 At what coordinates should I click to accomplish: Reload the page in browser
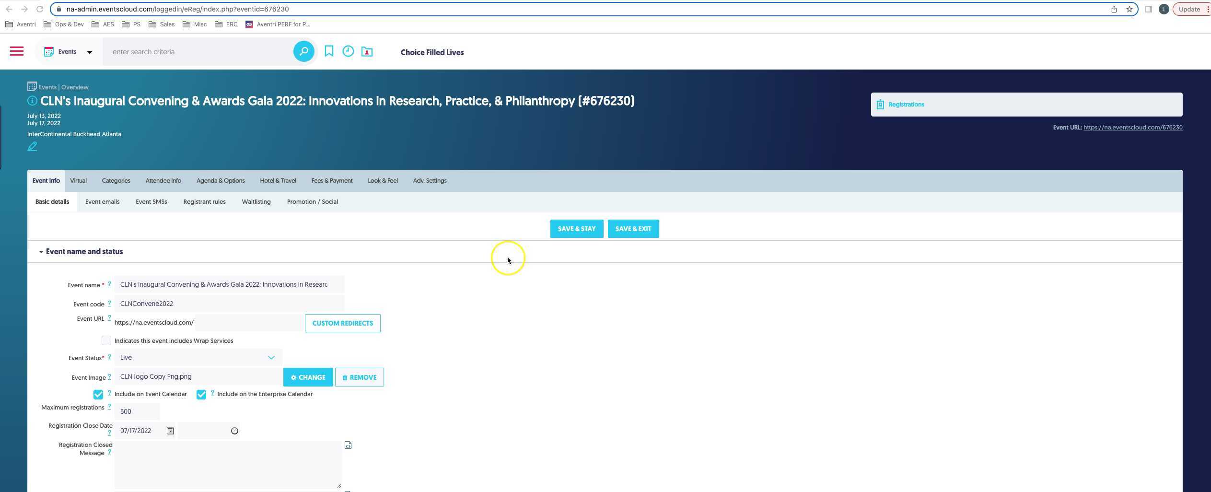[40, 9]
